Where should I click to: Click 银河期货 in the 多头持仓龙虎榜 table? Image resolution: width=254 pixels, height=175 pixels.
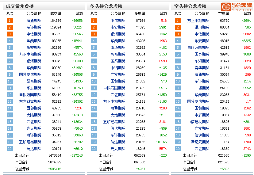118,34
